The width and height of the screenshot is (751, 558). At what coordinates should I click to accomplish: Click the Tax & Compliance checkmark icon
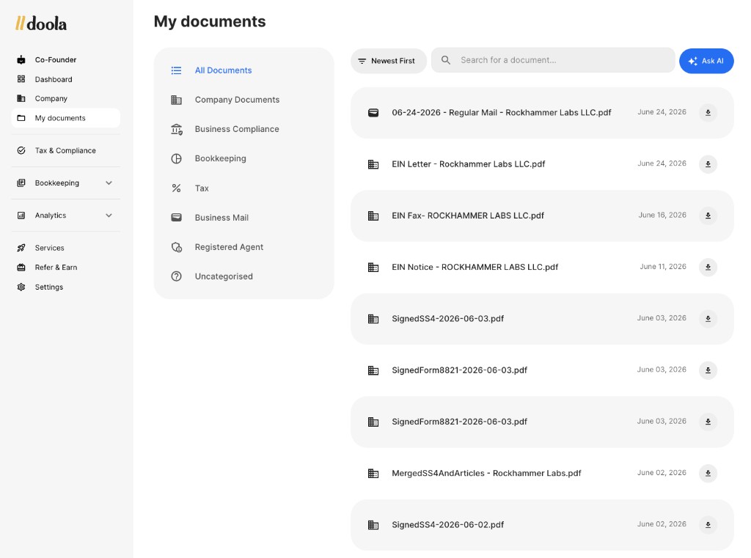click(x=21, y=150)
